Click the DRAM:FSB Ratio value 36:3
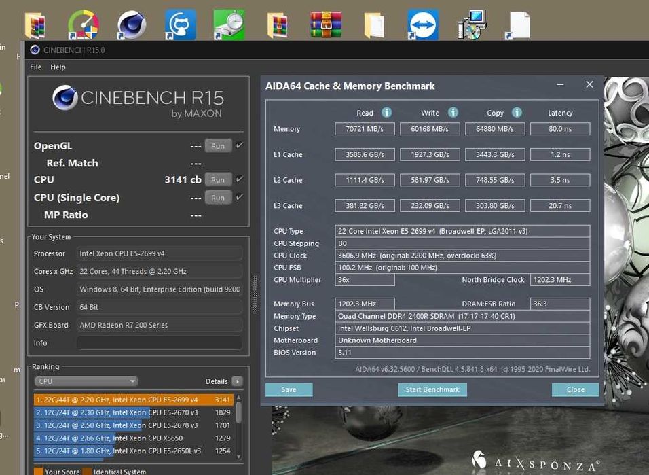The image size is (649, 475). 560,304
